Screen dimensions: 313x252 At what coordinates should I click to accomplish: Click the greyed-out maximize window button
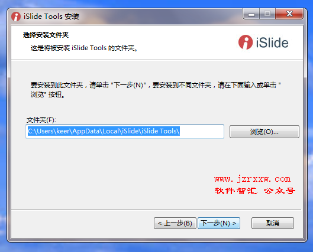267,14
